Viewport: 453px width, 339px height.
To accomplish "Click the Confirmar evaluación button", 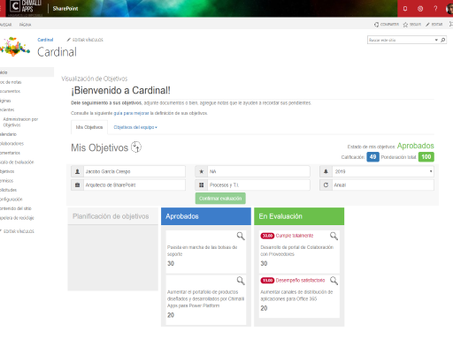I will [220, 199].
